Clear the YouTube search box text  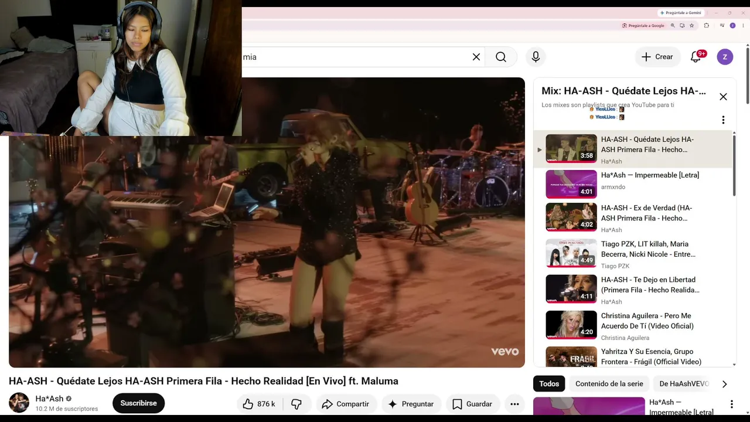476,57
